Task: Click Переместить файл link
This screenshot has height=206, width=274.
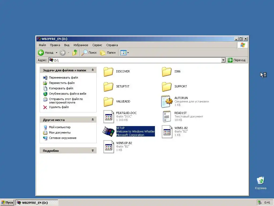Action: pos(62,83)
